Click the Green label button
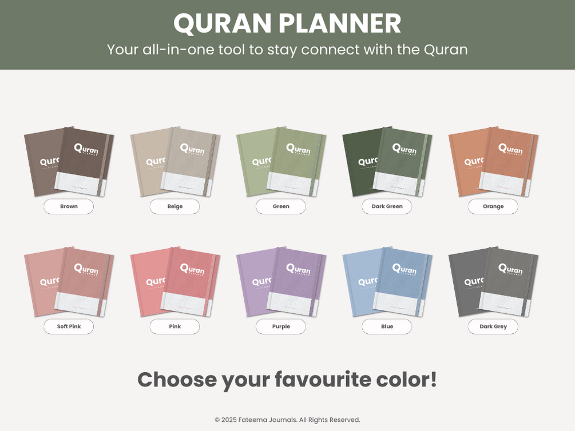This screenshot has height=431, width=575. tap(281, 206)
